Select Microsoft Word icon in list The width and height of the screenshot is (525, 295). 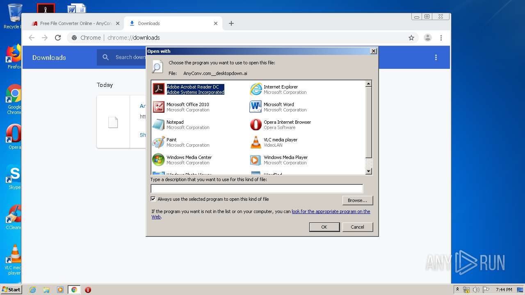click(x=256, y=107)
